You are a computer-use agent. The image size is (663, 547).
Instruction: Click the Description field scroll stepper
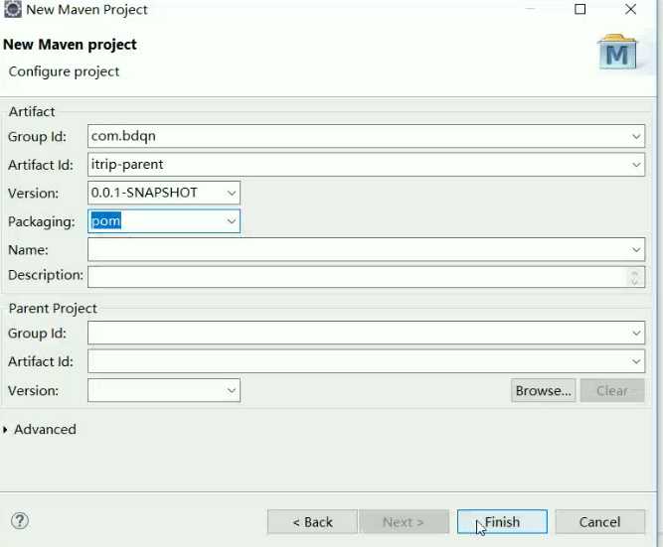pyautogui.click(x=634, y=277)
